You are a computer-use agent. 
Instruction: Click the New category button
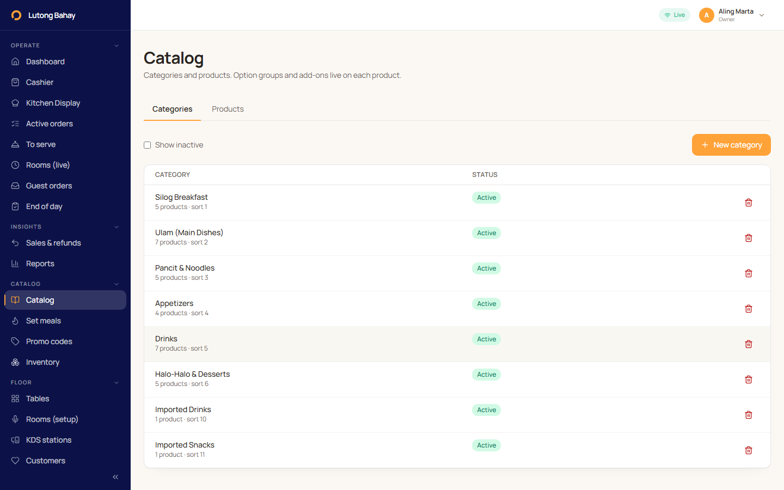pyautogui.click(x=731, y=145)
